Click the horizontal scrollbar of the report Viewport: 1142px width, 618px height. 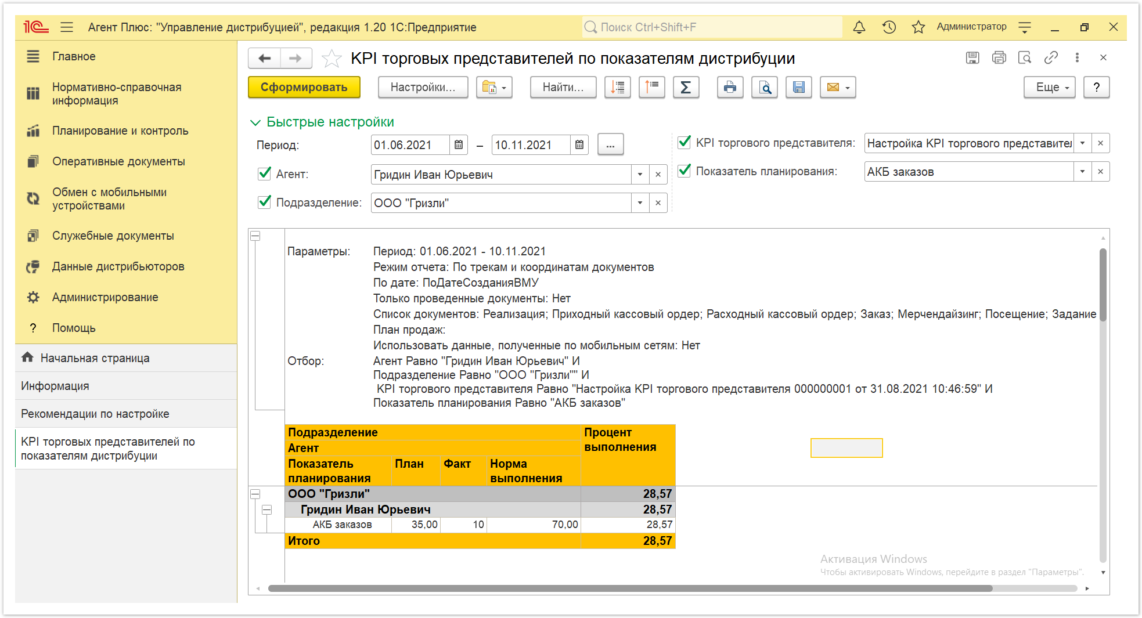630,588
